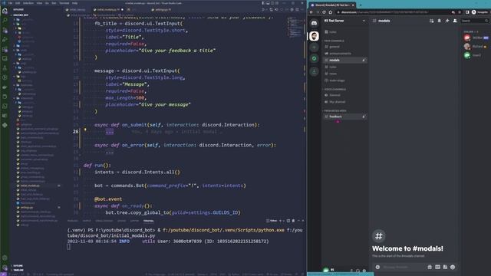This screenshot has height=276, width=491.
Task: Expand RS Test Server dropdown
Action: click(x=364, y=21)
